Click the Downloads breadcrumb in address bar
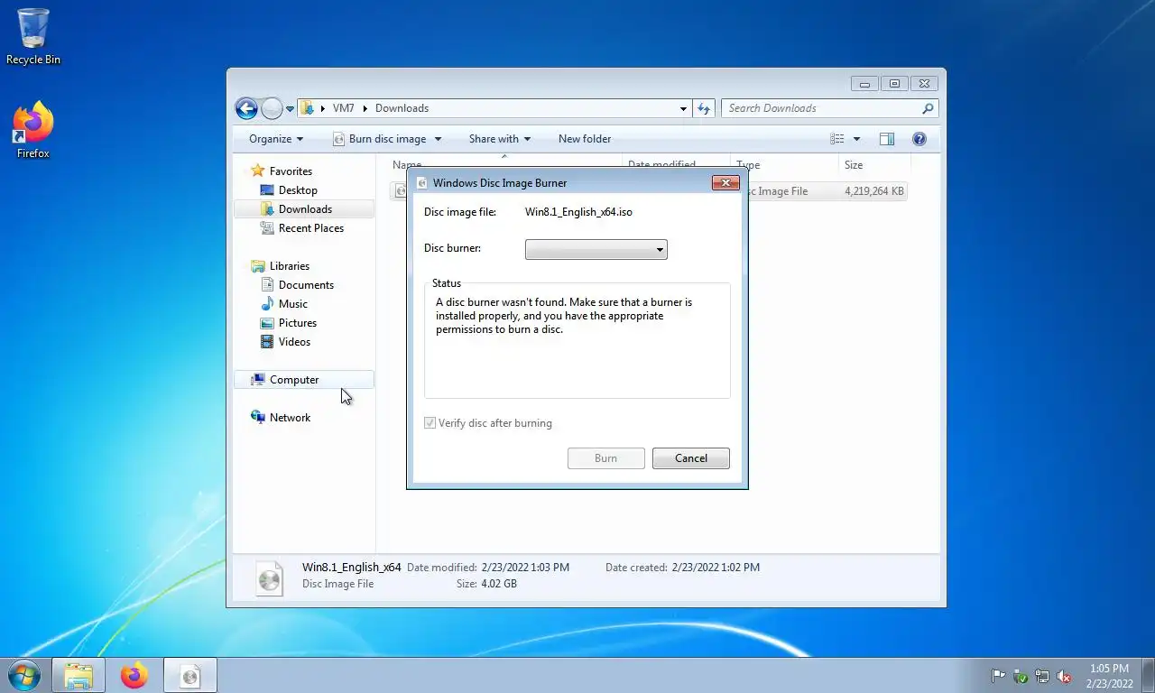 coord(402,108)
